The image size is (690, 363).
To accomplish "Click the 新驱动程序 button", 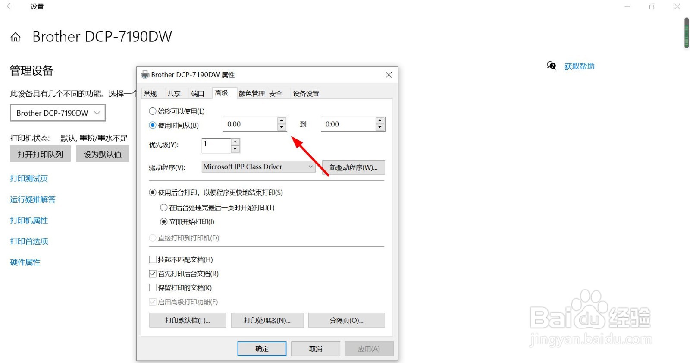I will point(354,167).
